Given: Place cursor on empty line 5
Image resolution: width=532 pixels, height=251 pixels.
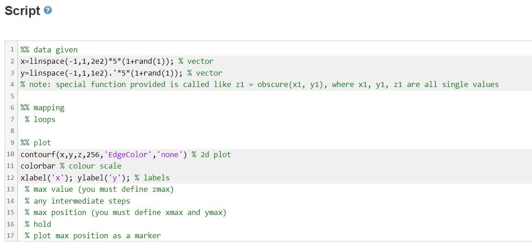Looking at the screenshot, I should [275, 96].
